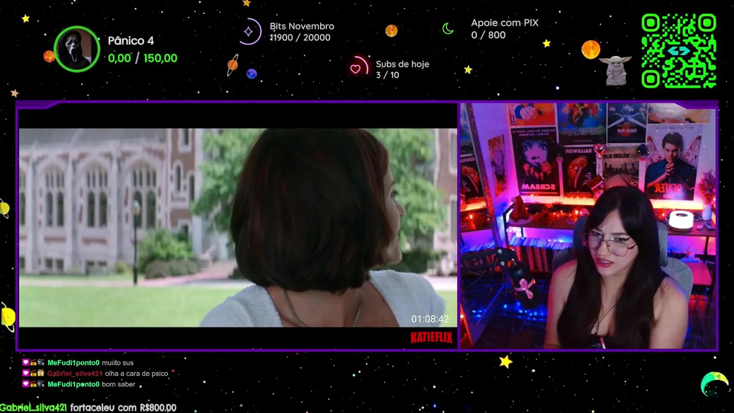The height and width of the screenshot is (413, 734).
Task: Click chat message "muiito sus"
Action: (118, 363)
